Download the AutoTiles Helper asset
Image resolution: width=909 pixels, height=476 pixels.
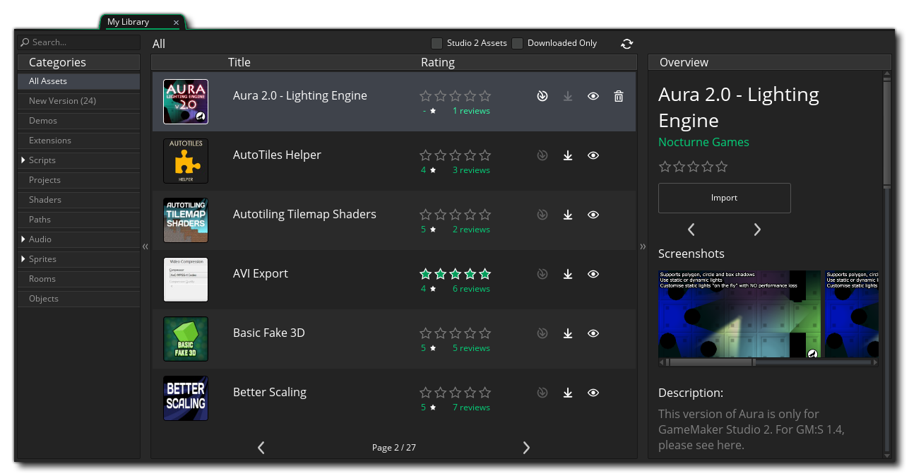point(568,155)
